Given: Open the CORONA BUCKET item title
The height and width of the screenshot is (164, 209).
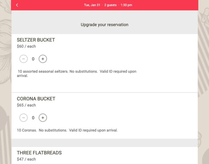Looking at the screenshot, I should [36, 99].
